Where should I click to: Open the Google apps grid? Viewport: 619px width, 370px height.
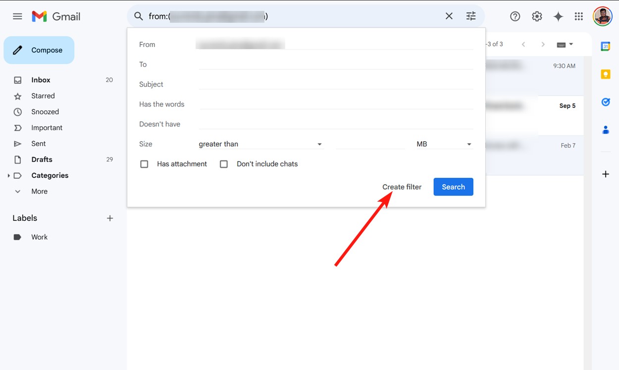tap(578, 16)
